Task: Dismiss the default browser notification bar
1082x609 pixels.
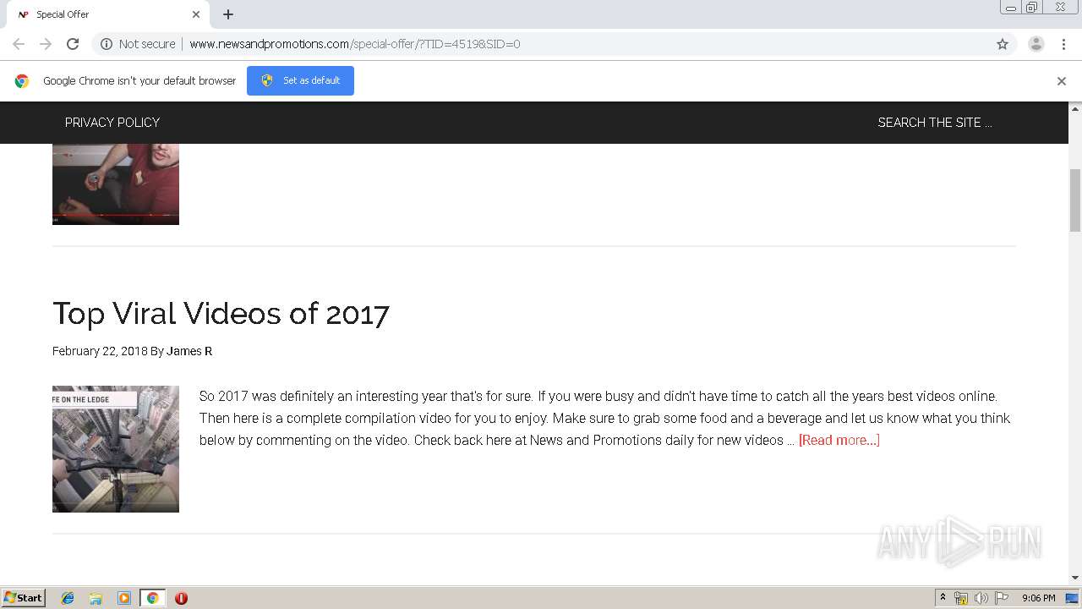Action: coord(1062,81)
